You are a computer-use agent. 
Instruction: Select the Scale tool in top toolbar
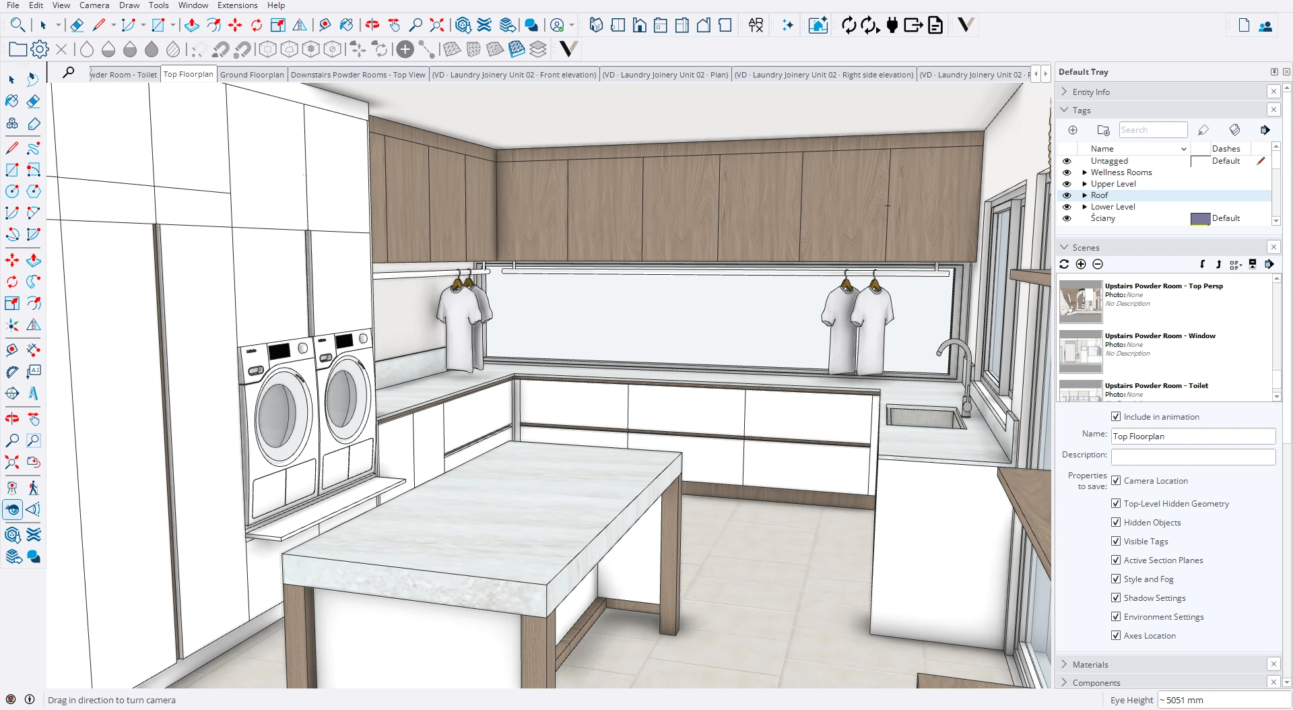278,26
